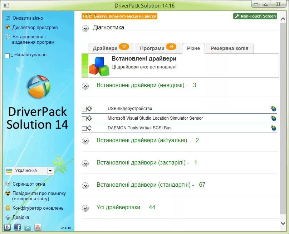
Task: Click the HDD low disk space warning
Action: [119, 16]
